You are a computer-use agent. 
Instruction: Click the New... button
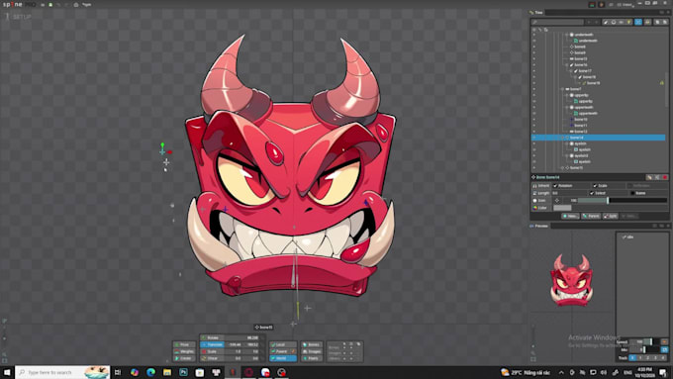570,216
